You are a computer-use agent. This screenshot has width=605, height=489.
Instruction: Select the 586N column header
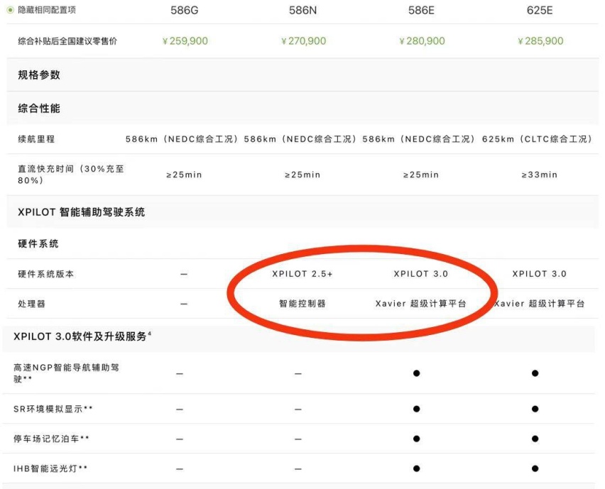303,10
